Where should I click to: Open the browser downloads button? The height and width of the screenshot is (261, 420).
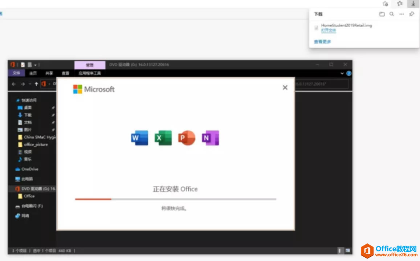(x=413, y=4)
